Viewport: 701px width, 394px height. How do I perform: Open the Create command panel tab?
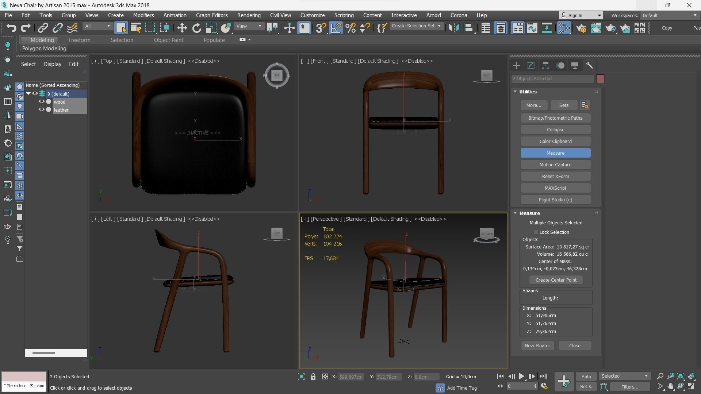516,65
